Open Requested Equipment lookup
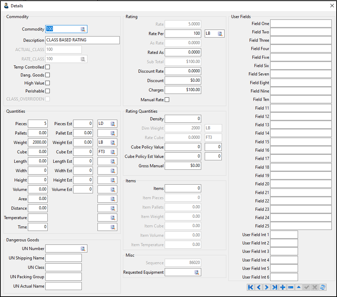 197,272
